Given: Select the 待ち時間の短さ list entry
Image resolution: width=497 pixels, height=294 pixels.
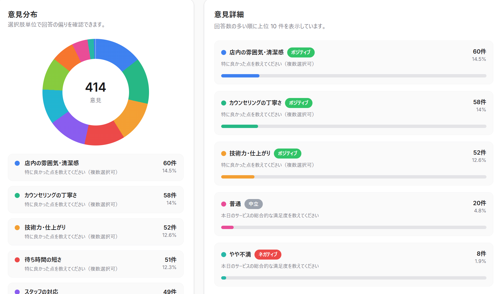Looking at the screenshot, I should click(x=96, y=264).
